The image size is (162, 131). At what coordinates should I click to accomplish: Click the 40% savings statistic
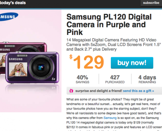[82, 79]
